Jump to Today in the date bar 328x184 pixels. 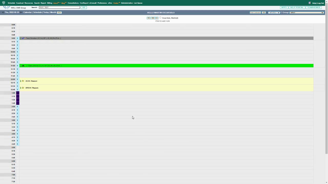[x=46, y=13]
